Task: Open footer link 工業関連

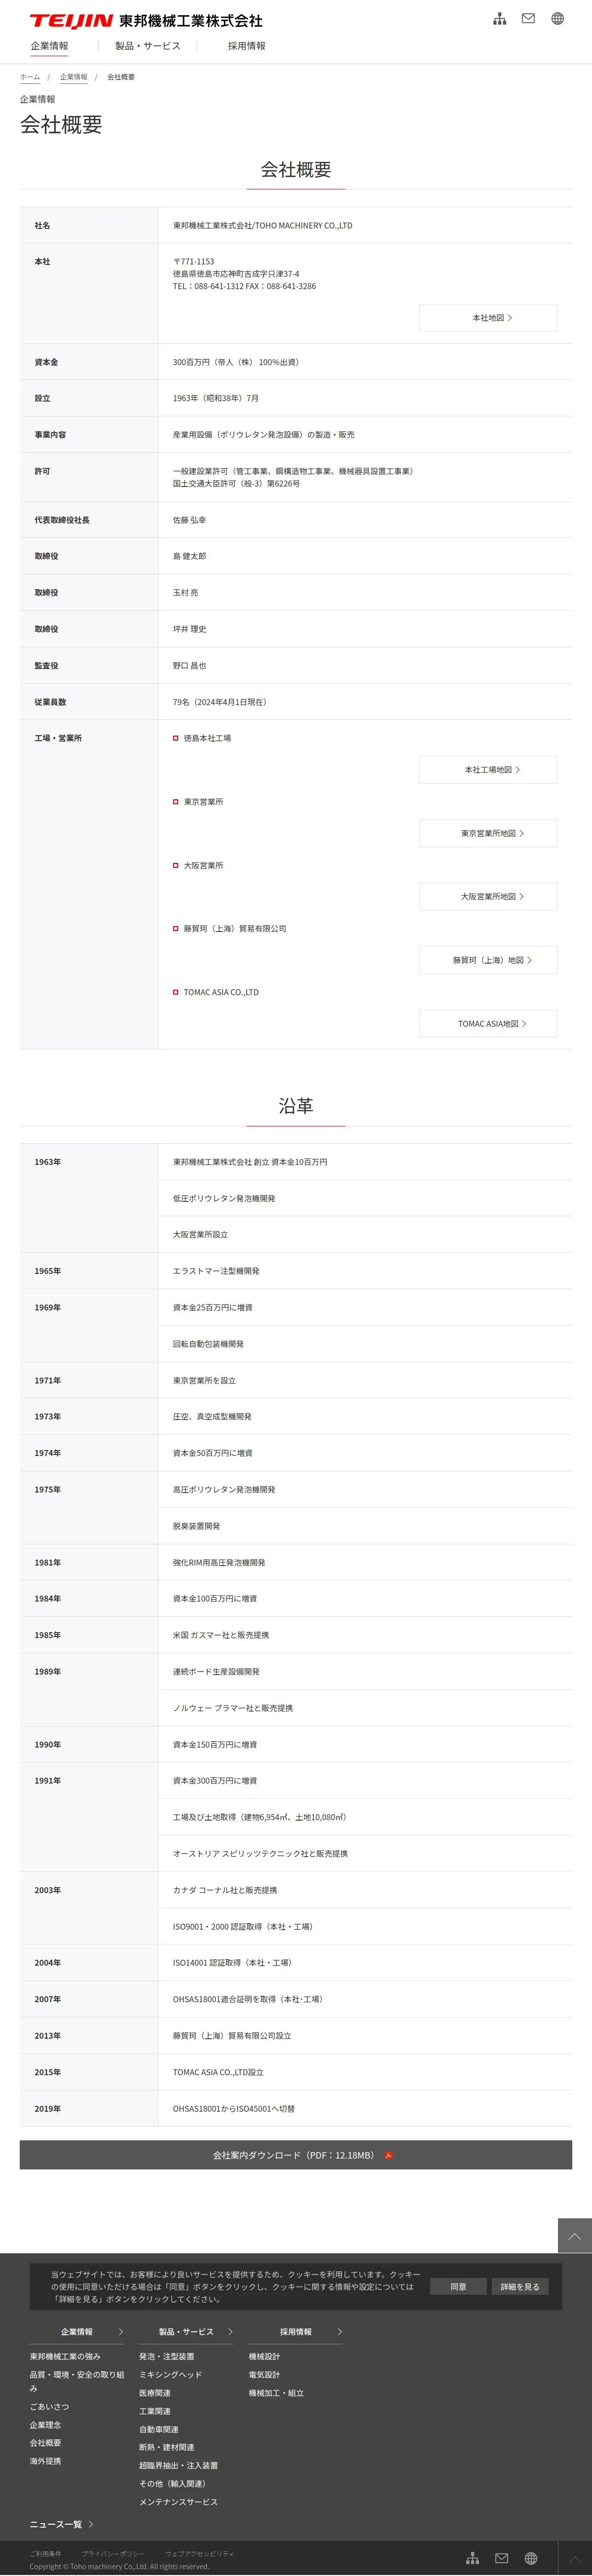Action: click(155, 2411)
